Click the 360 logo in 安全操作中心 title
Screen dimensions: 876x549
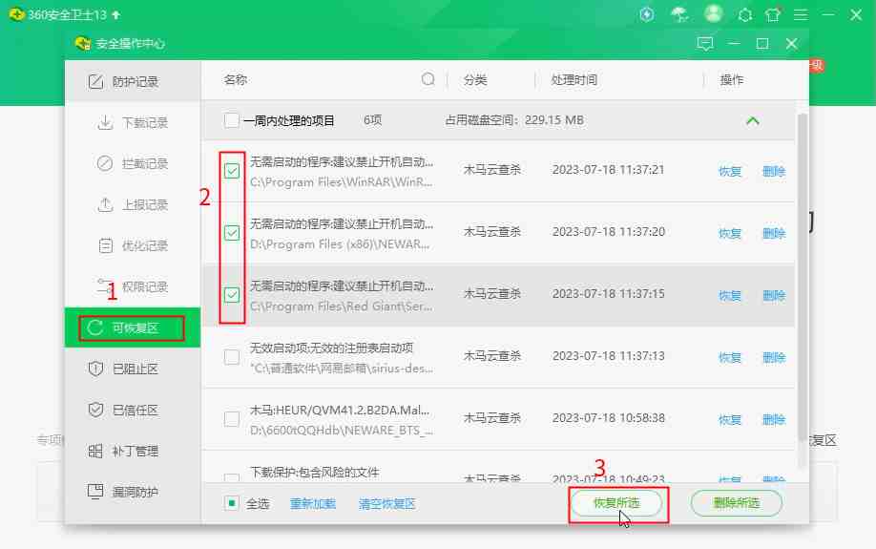tap(83, 43)
